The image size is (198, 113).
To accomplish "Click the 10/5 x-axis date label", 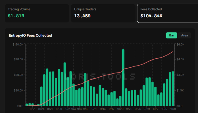I will pos(164,109).
